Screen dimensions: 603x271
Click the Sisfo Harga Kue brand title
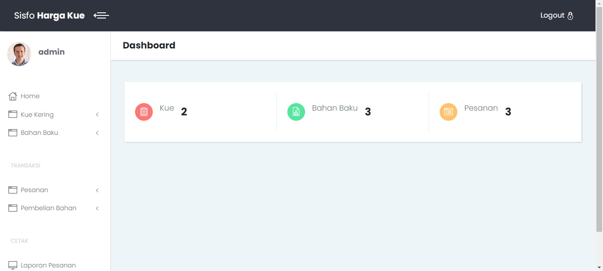tap(49, 16)
